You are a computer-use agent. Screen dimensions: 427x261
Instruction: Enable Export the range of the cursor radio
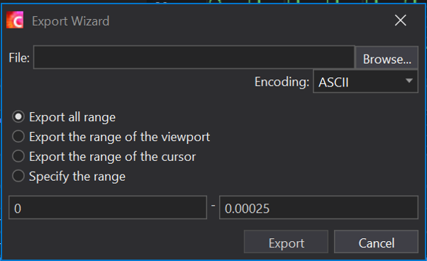(18, 157)
